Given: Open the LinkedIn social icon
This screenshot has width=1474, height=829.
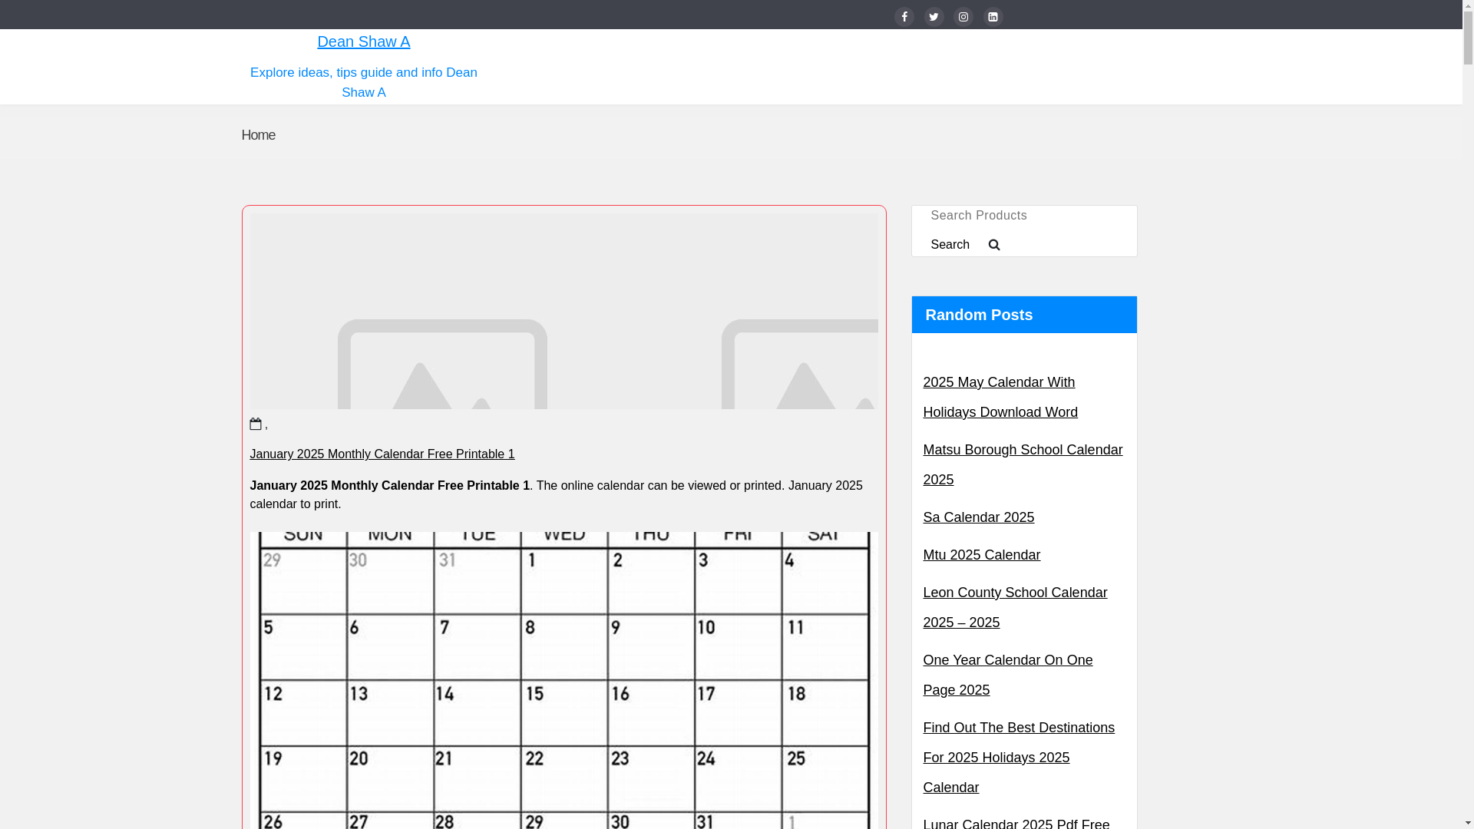Looking at the screenshot, I should (993, 17).
